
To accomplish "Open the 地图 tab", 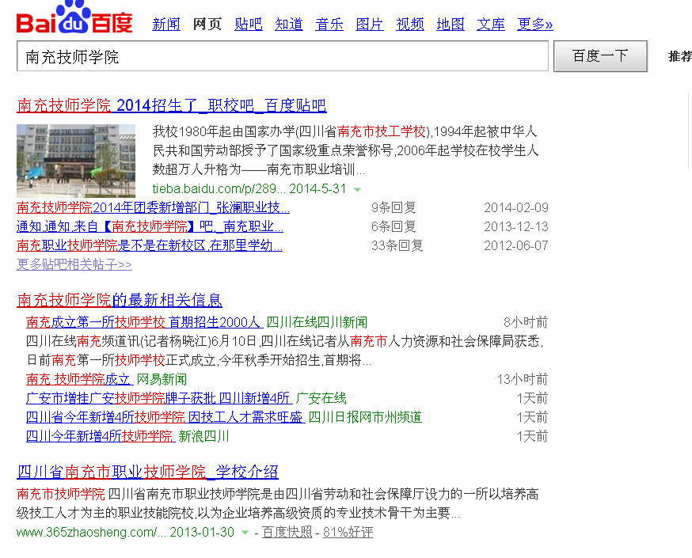I will click(451, 24).
